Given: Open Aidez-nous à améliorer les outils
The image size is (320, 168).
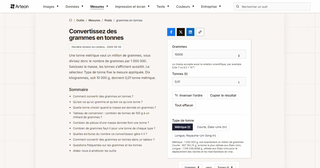Looking at the screenshot, I should [x=95, y=151].
